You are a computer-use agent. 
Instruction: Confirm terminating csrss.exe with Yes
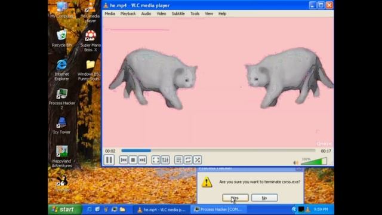(x=235, y=198)
